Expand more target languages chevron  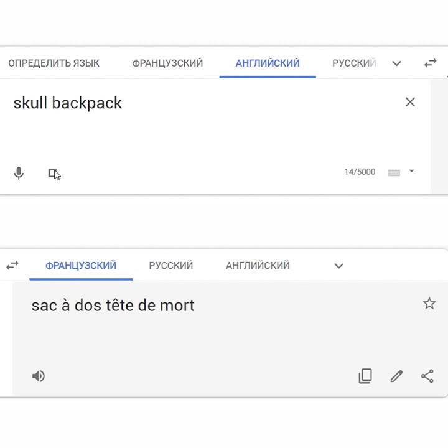[339, 266]
